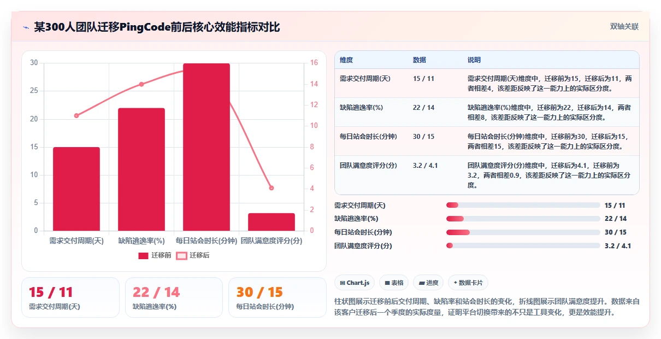
Task: Click the 需求交付周期(天) bar in the chart
Action: pos(76,189)
